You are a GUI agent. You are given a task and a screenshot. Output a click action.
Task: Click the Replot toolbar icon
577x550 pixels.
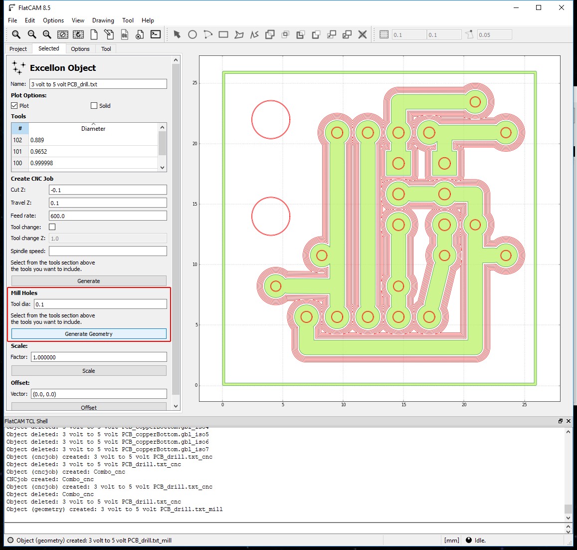tap(78, 34)
